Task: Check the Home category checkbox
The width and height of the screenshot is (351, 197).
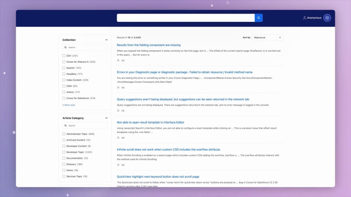Action: coord(64,170)
